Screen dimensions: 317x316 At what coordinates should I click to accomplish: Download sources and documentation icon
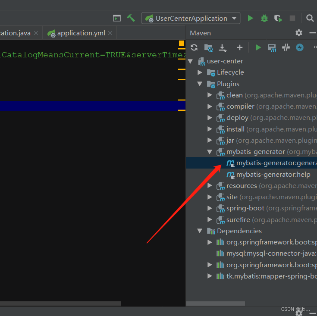pos(223,48)
